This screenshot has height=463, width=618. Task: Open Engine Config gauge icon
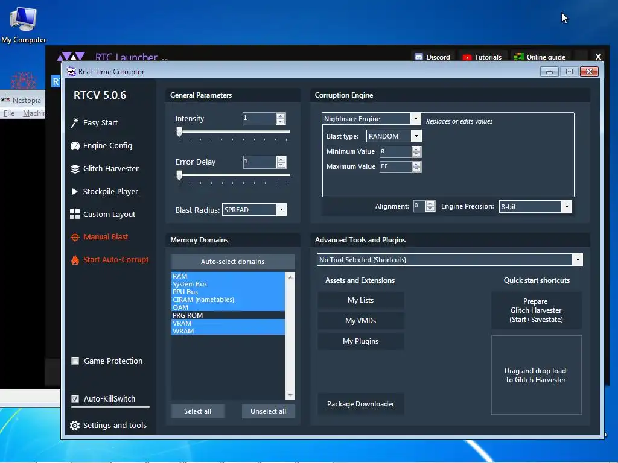[x=75, y=146]
